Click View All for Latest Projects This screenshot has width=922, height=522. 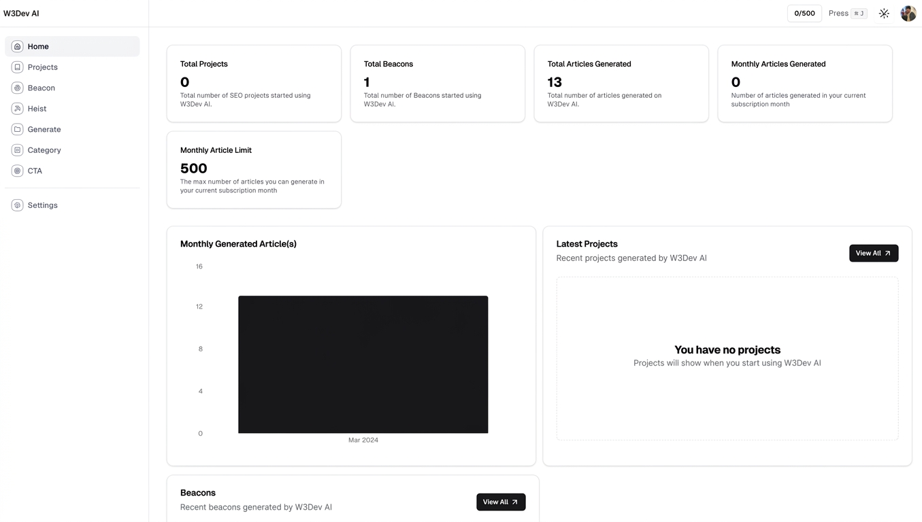click(873, 254)
